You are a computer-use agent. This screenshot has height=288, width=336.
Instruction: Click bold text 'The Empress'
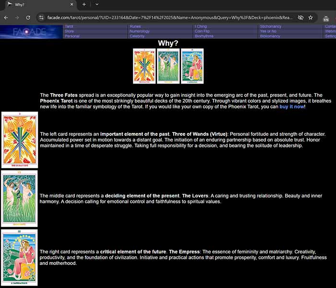click(x=184, y=252)
